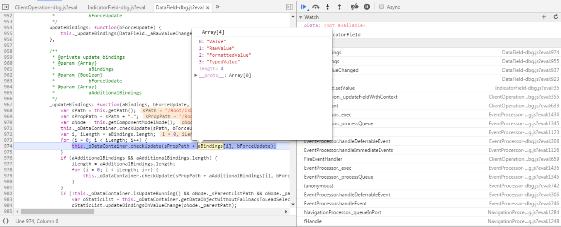The height and width of the screenshot is (227, 561).
Task: Enable the Async checkbox
Action: pos(381,7)
